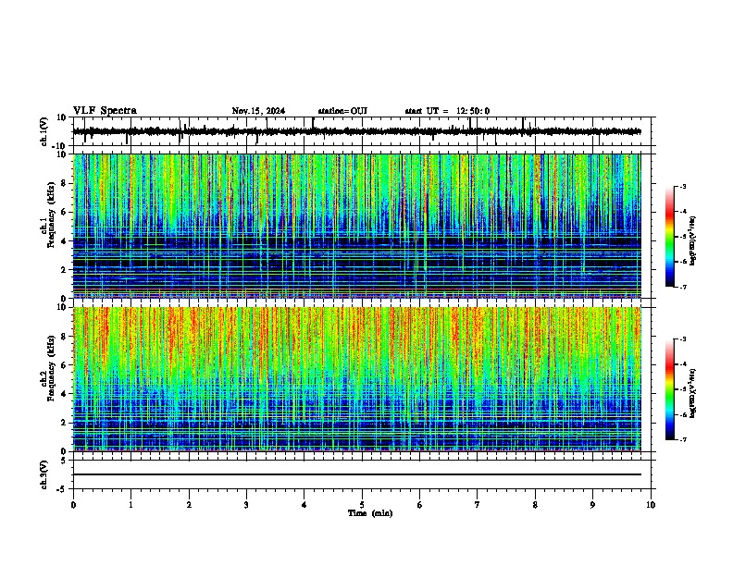Image resolution: width=733 pixels, height=566 pixels.
Task: Click the "8" kHz tick on ch.2 spectrogram
Action: tap(64, 337)
